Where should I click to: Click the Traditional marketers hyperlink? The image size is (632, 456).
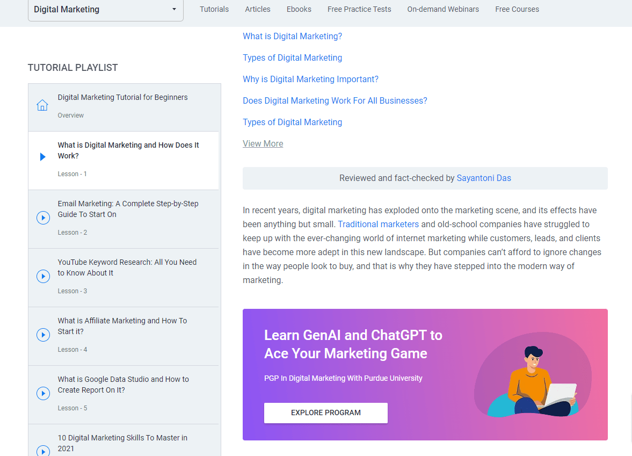pyautogui.click(x=378, y=224)
